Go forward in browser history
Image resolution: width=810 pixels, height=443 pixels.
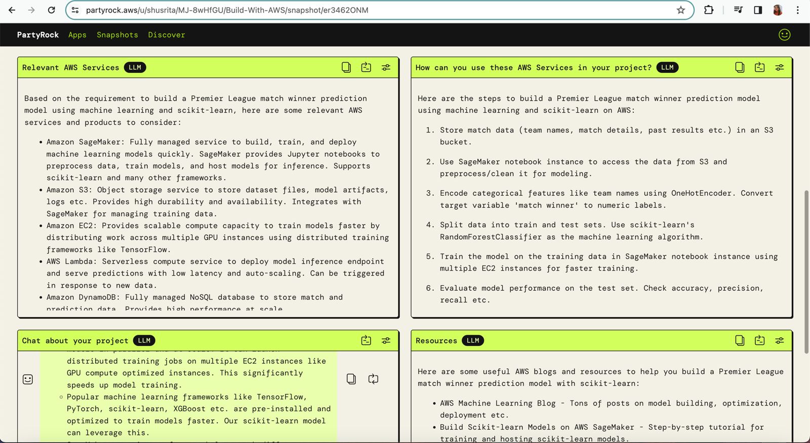pyautogui.click(x=31, y=10)
